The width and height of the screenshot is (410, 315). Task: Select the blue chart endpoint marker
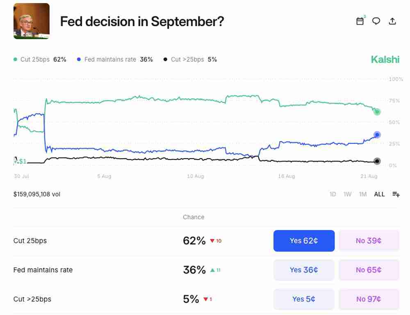[376, 134]
